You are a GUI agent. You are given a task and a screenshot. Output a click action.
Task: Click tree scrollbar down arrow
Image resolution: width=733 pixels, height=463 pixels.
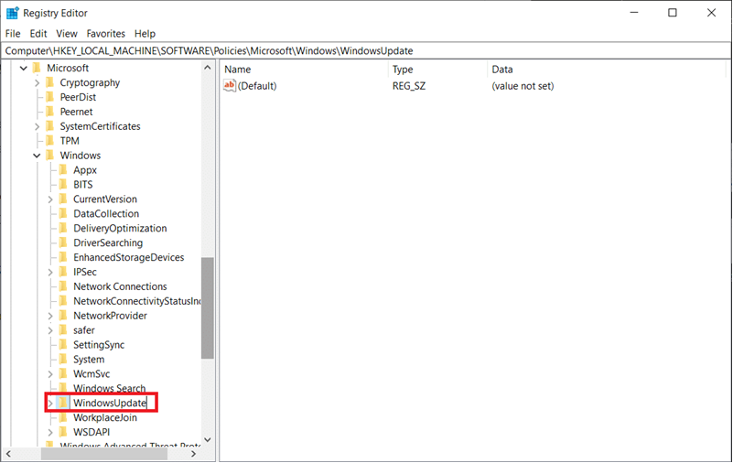point(208,439)
